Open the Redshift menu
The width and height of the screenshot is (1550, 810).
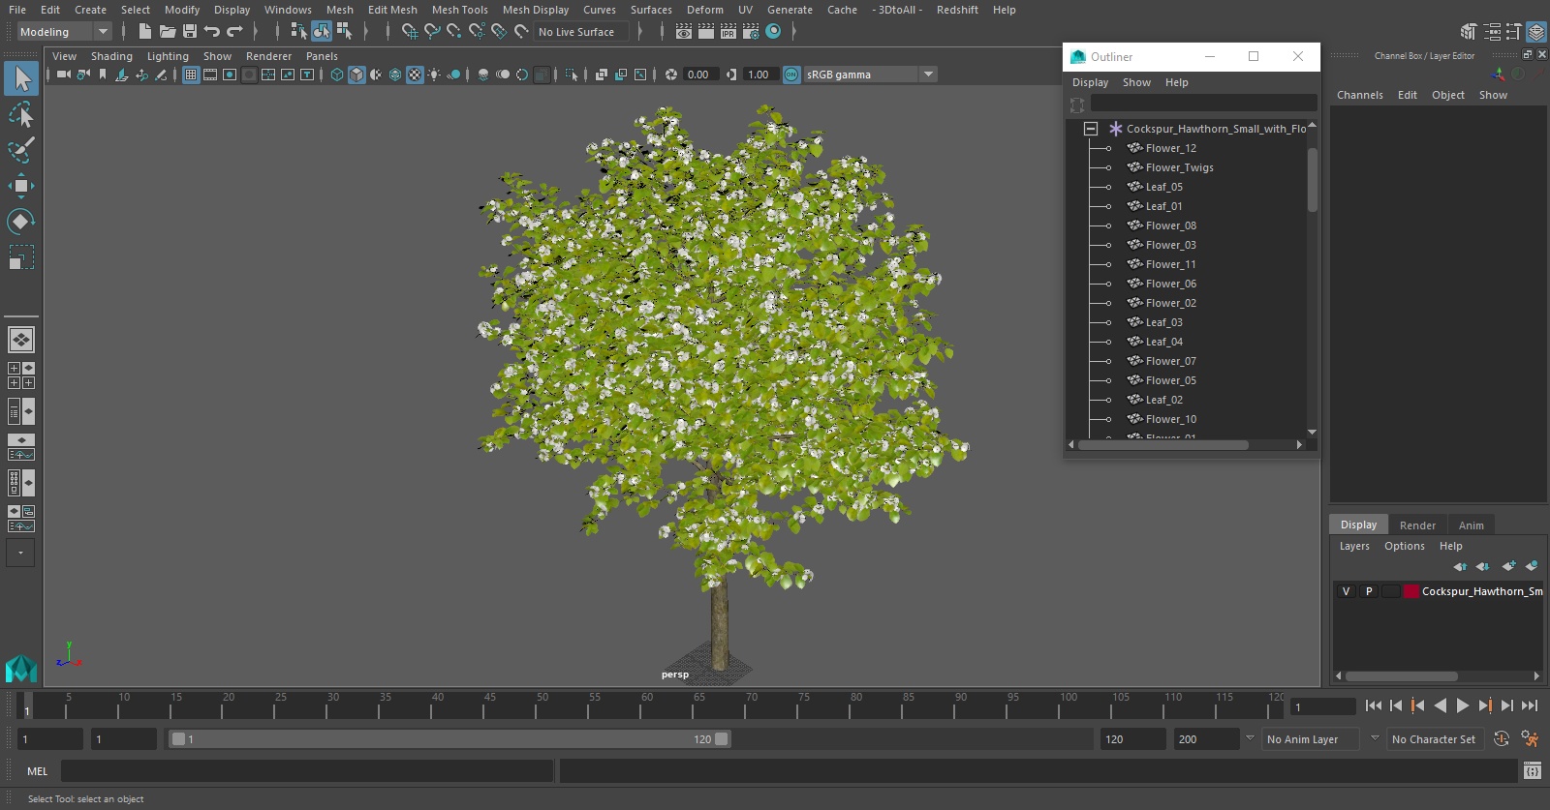click(957, 10)
